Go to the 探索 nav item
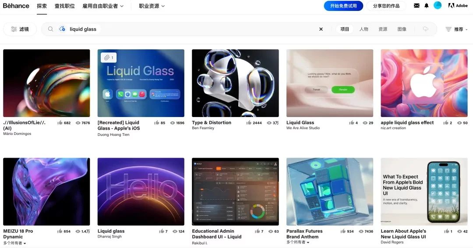Viewport: 473px width, 248px height. coord(42,6)
